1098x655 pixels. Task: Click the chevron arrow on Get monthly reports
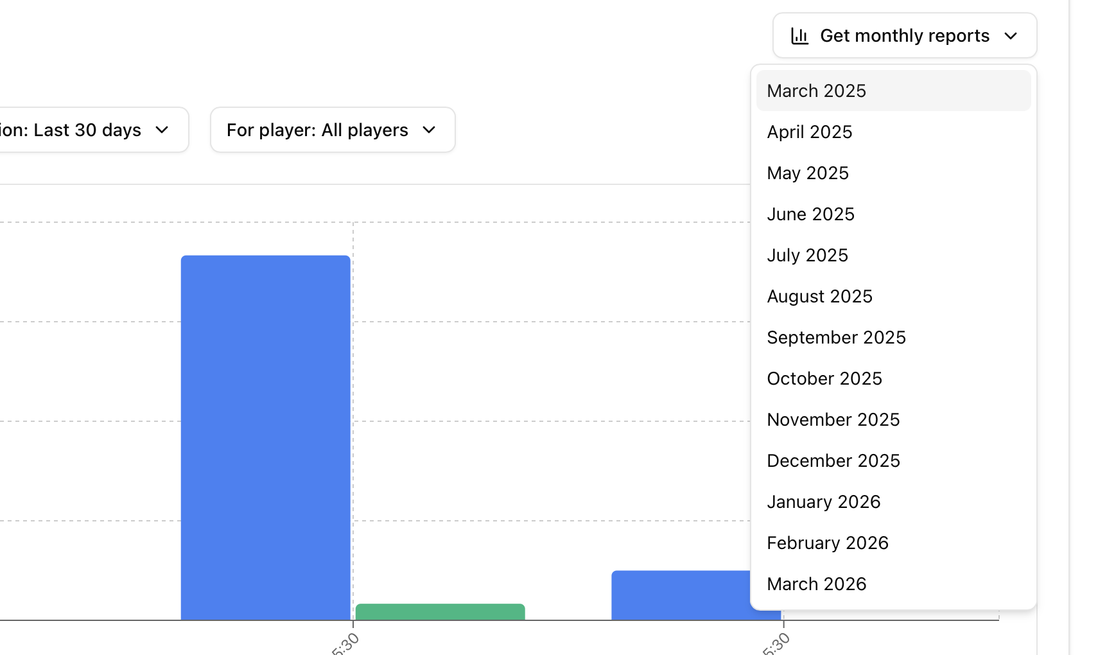1011,36
